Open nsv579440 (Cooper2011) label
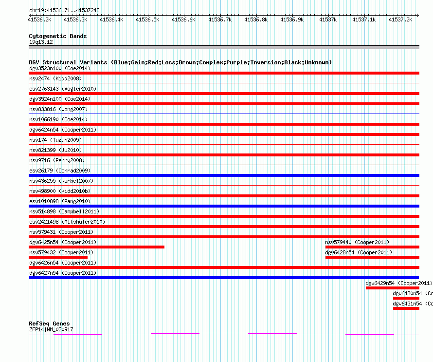The image size is (433, 362). tap(357, 242)
